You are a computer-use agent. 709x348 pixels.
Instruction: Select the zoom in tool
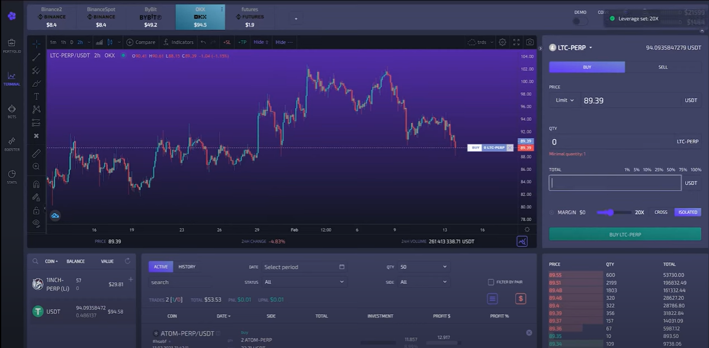pyautogui.click(x=36, y=166)
